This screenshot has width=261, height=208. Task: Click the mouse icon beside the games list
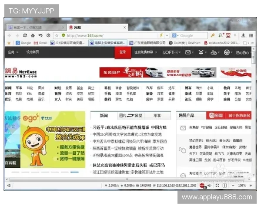click(x=182, y=150)
